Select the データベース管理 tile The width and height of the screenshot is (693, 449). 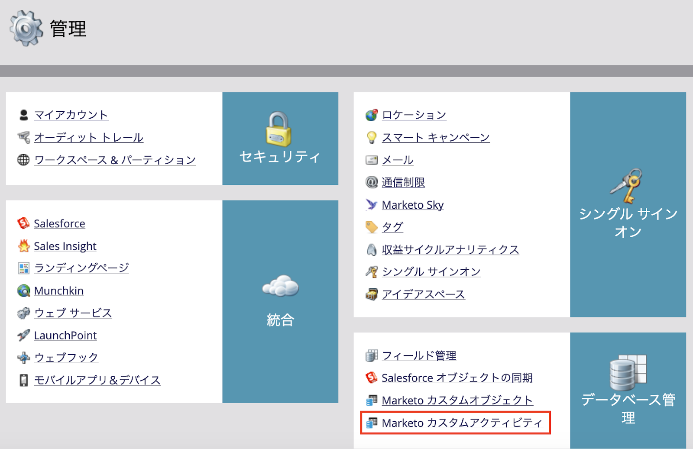628,391
